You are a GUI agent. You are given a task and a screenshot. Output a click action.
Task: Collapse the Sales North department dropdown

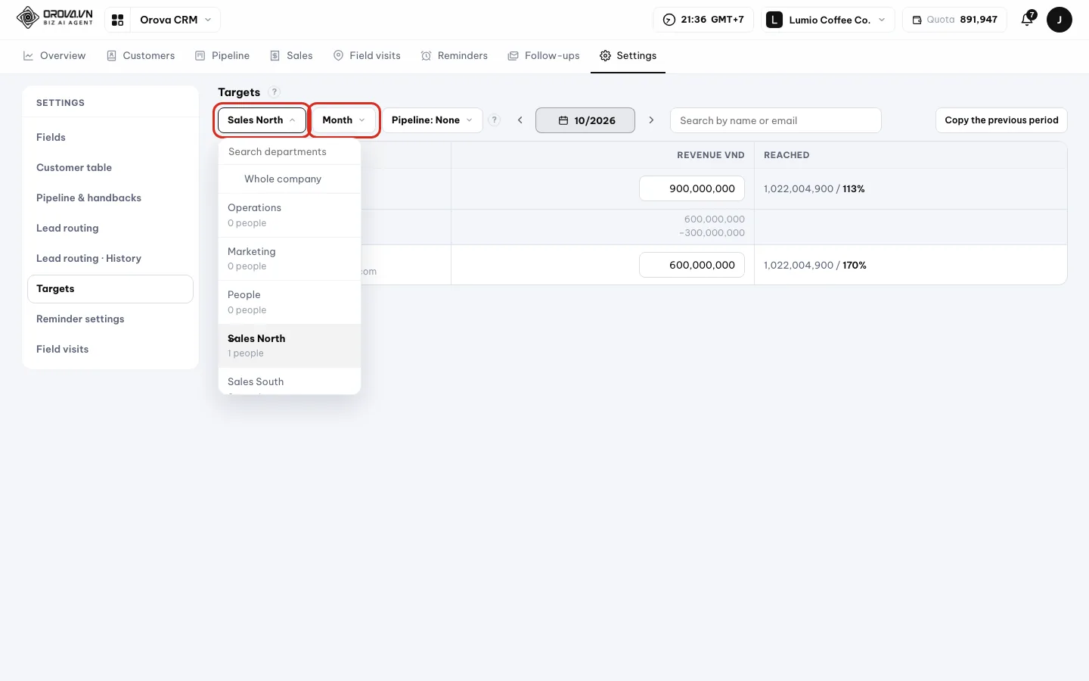pos(262,120)
